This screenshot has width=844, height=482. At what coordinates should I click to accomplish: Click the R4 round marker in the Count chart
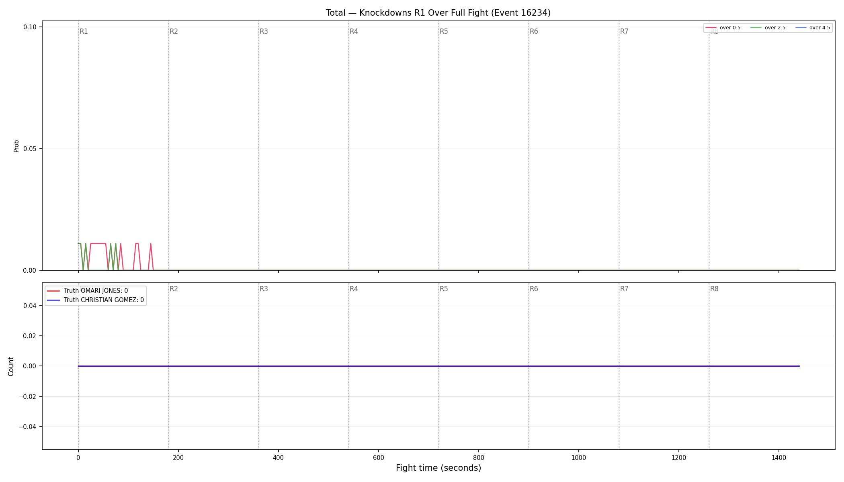(354, 289)
